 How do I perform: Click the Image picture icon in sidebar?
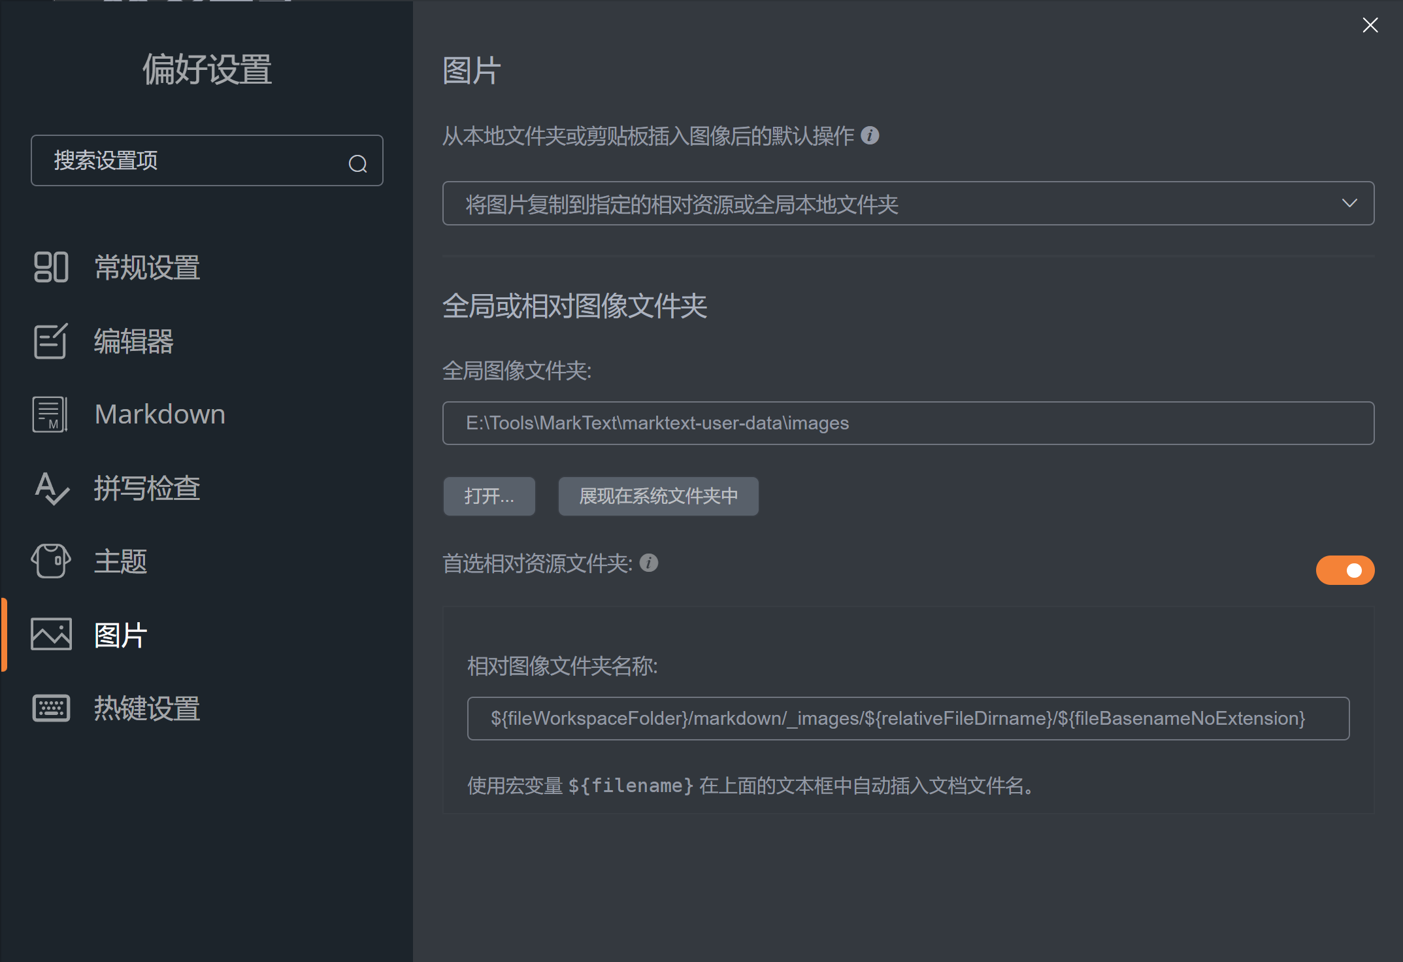click(51, 635)
